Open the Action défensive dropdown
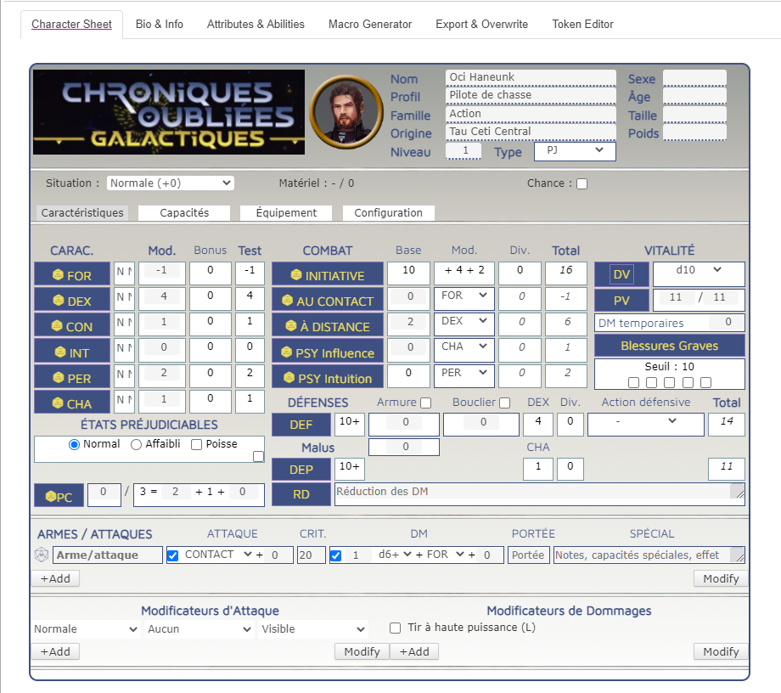781x693 pixels. pyautogui.click(x=645, y=421)
